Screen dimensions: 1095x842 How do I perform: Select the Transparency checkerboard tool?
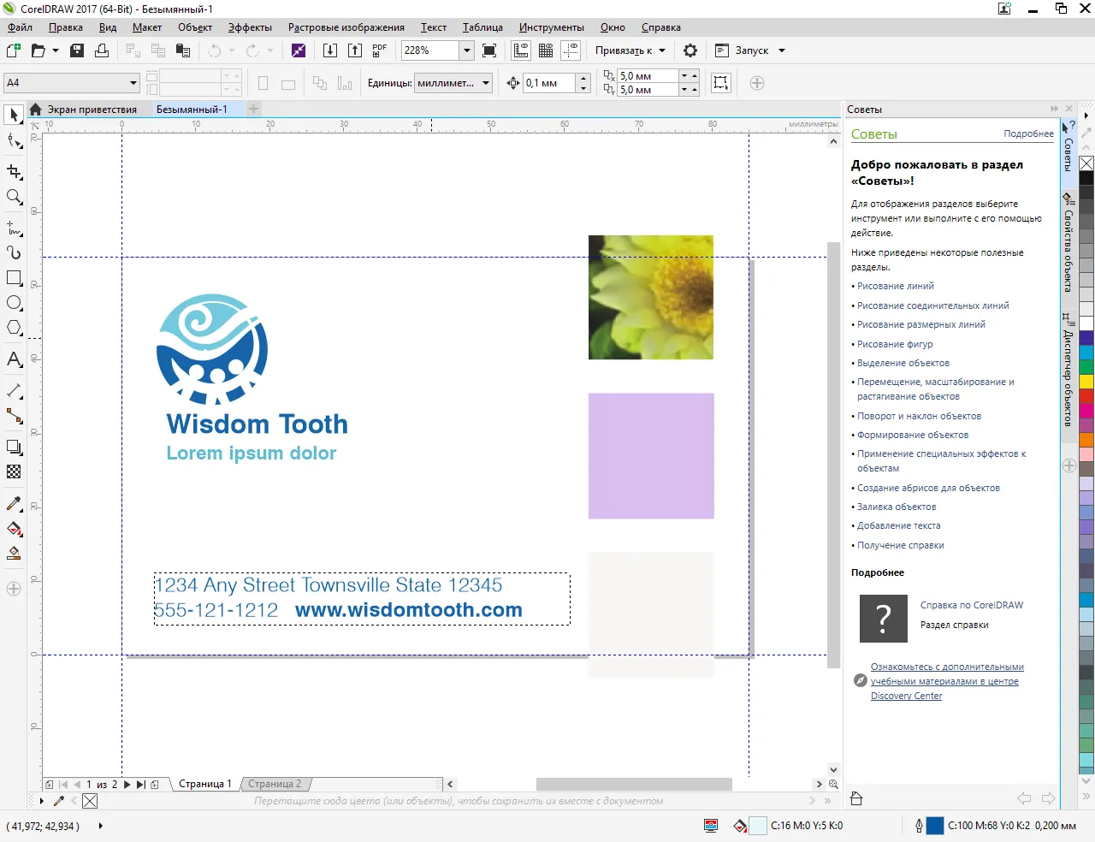pos(14,471)
